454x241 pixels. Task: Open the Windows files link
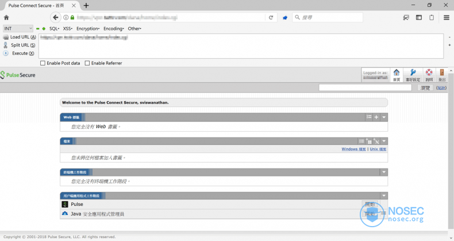(353, 149)
